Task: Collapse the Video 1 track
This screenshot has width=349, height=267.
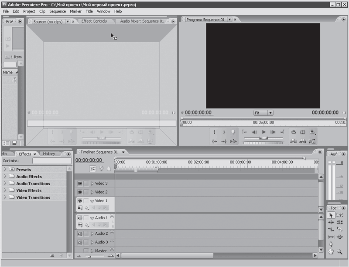Action: 92,201
